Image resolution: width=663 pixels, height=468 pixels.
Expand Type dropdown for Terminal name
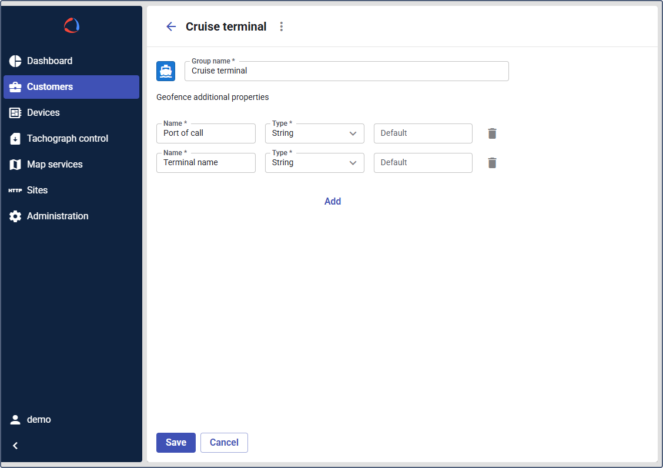click(x=314, y=163)
